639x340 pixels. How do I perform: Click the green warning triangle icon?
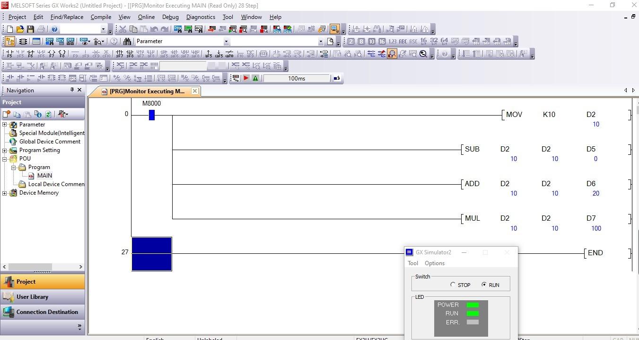click(255, 79)
